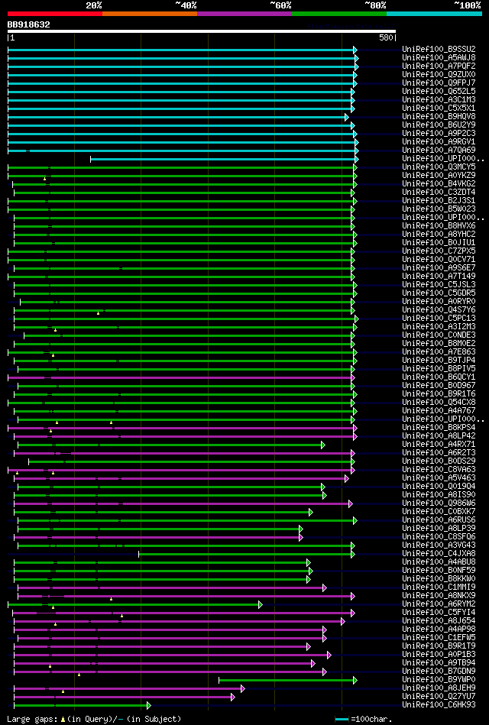
Task: Click hit label UniRef100_A9RGV1
Action: [439, 142]
